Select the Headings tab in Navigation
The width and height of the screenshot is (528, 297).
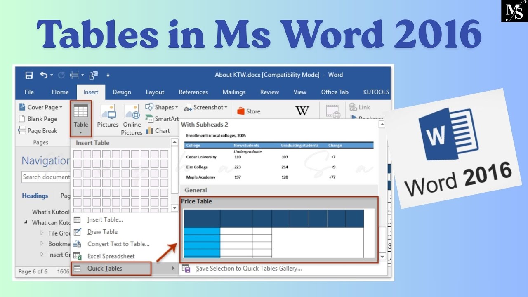point(35,196)
